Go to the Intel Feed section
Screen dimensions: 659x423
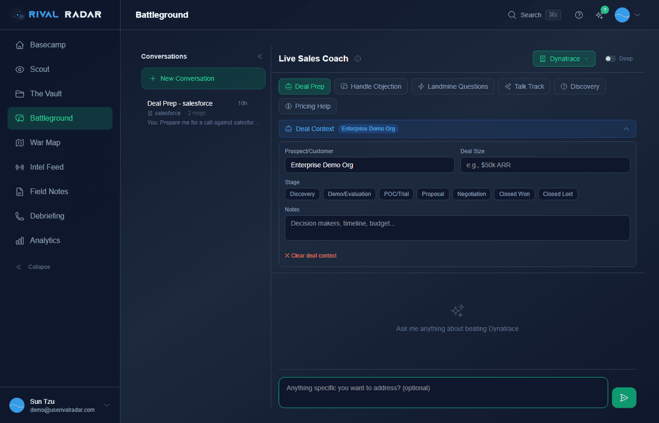(x=46, y=167)
